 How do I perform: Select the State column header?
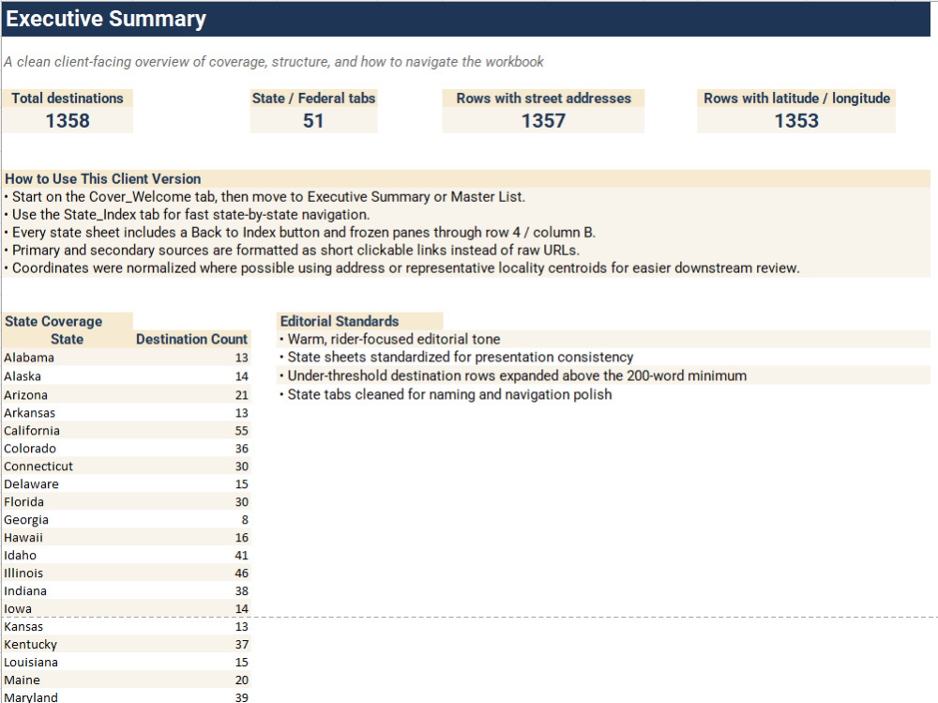67,339
